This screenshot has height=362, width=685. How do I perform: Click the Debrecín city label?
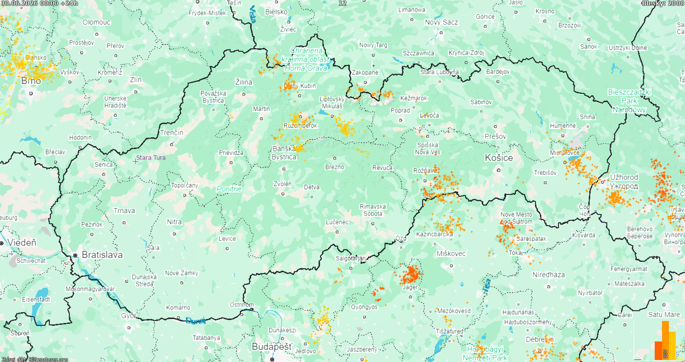click(540, 339)
